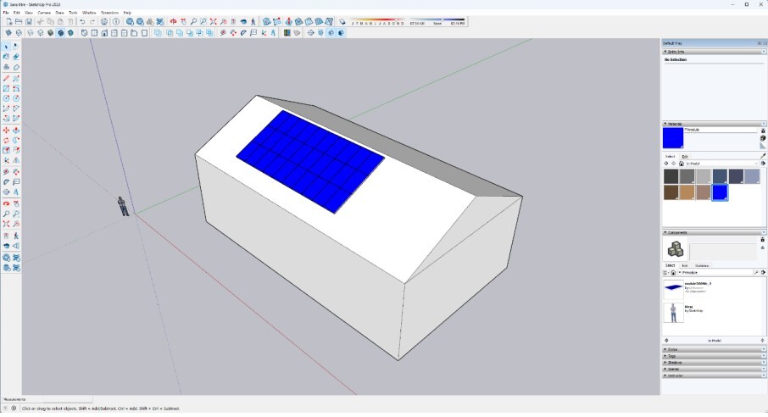Open the Extensions menu
The height and width of the screenshot is (417, 768).
(109, 13)
